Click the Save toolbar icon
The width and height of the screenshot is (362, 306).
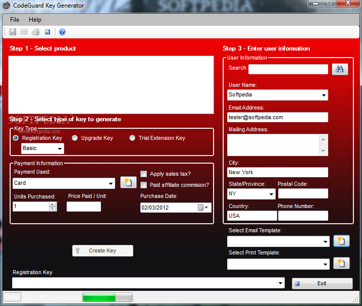[x=13, y=32]
